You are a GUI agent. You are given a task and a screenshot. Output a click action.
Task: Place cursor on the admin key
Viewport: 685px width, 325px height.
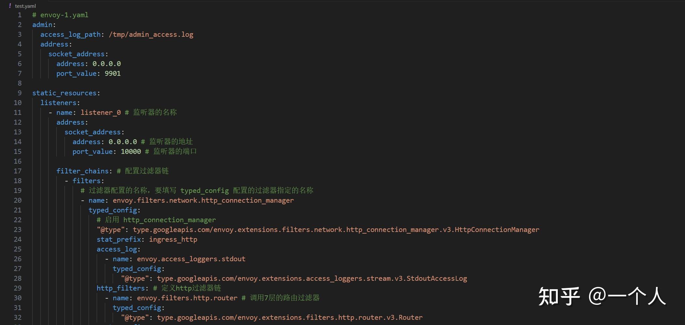42,25
